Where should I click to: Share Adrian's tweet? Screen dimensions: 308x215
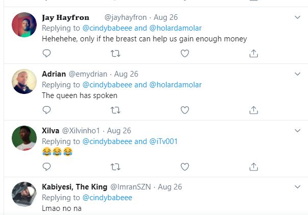click(253, 109)
